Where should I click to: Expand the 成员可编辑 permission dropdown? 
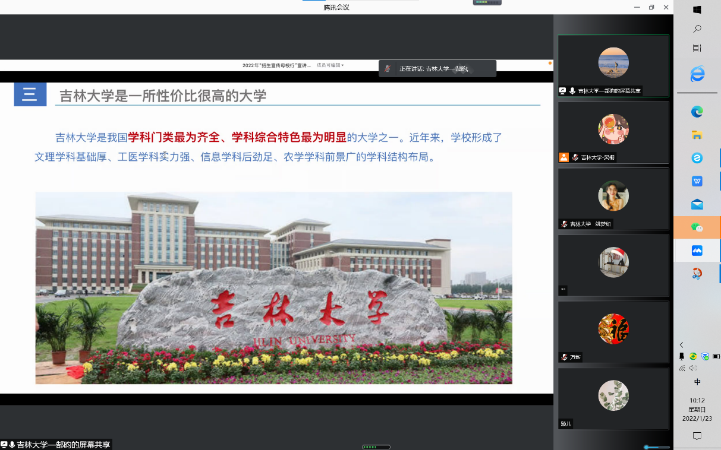click(330, 65)
